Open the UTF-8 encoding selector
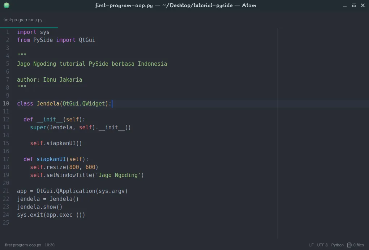This screenshot has width=369, height=250. click(322, 245)
